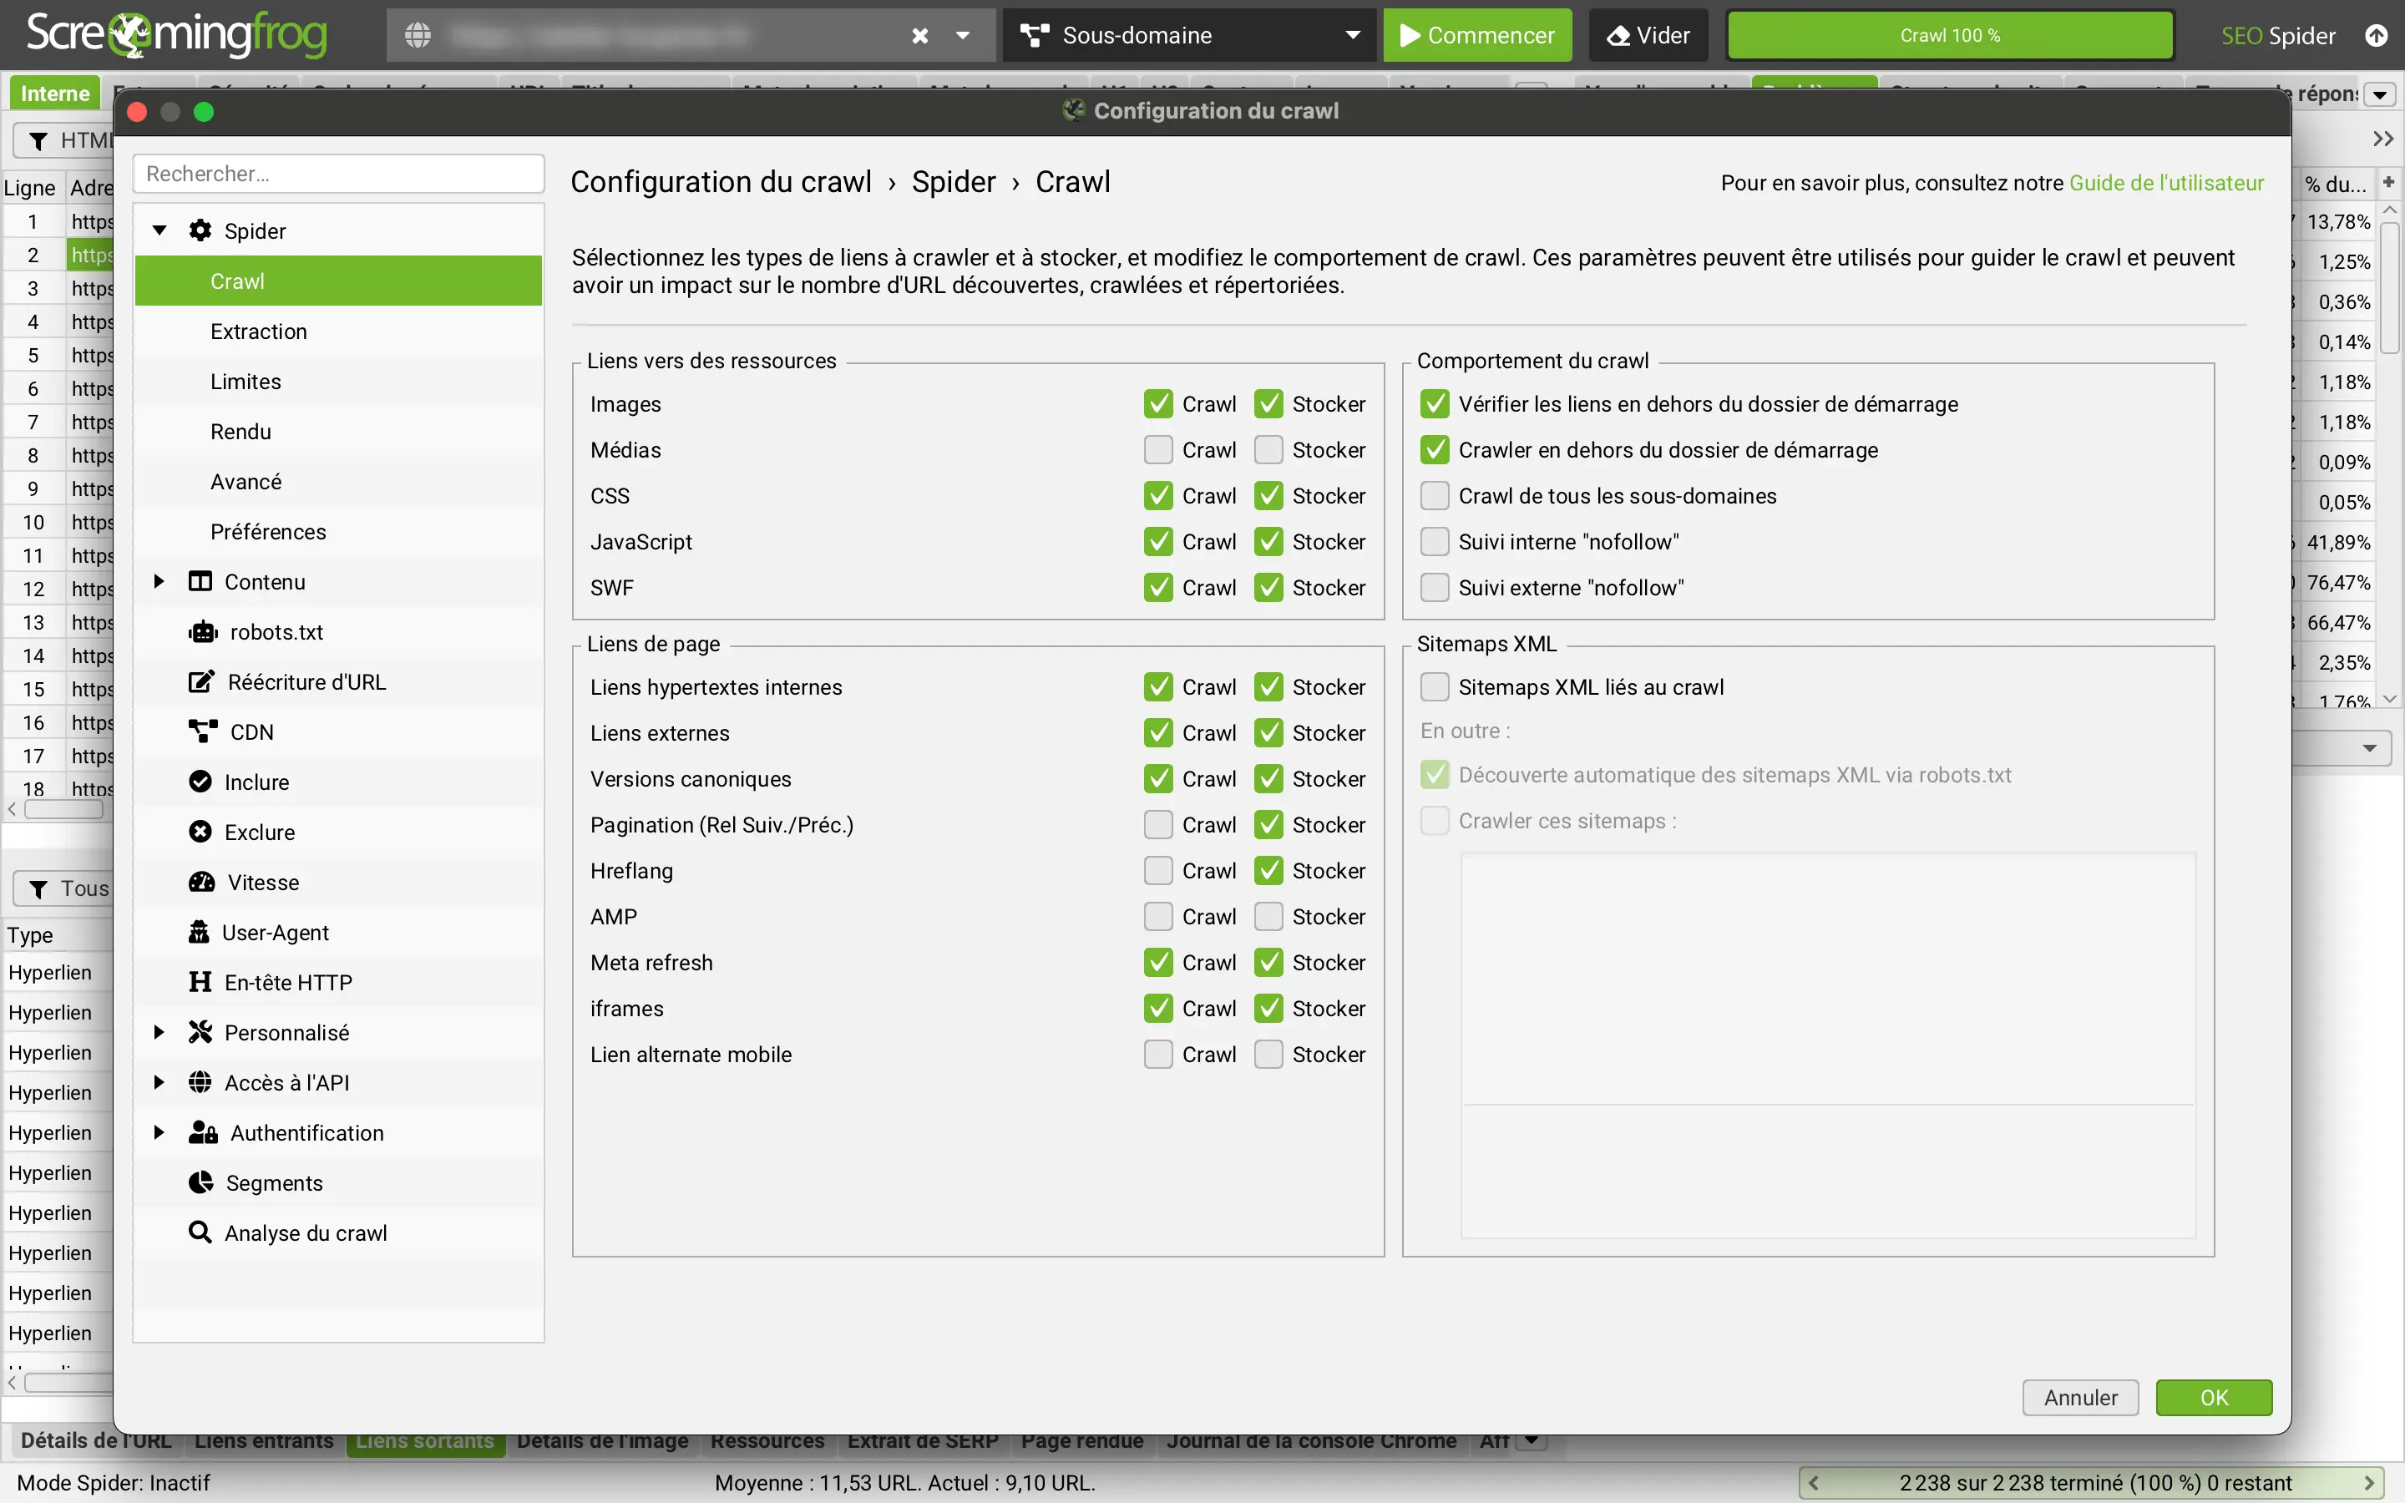Enable Crawl de tous les sous-domaines

tap(1434, 495)
